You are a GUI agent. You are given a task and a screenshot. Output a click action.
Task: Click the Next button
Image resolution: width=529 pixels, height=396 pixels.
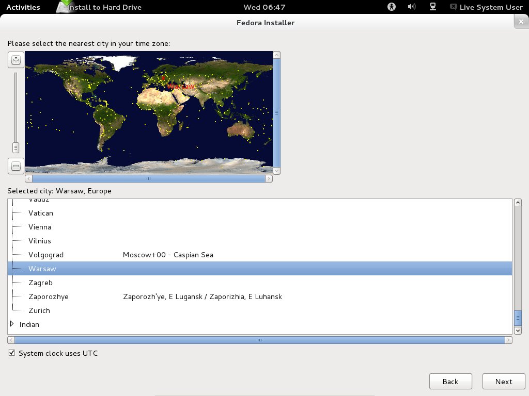point(504,382)
